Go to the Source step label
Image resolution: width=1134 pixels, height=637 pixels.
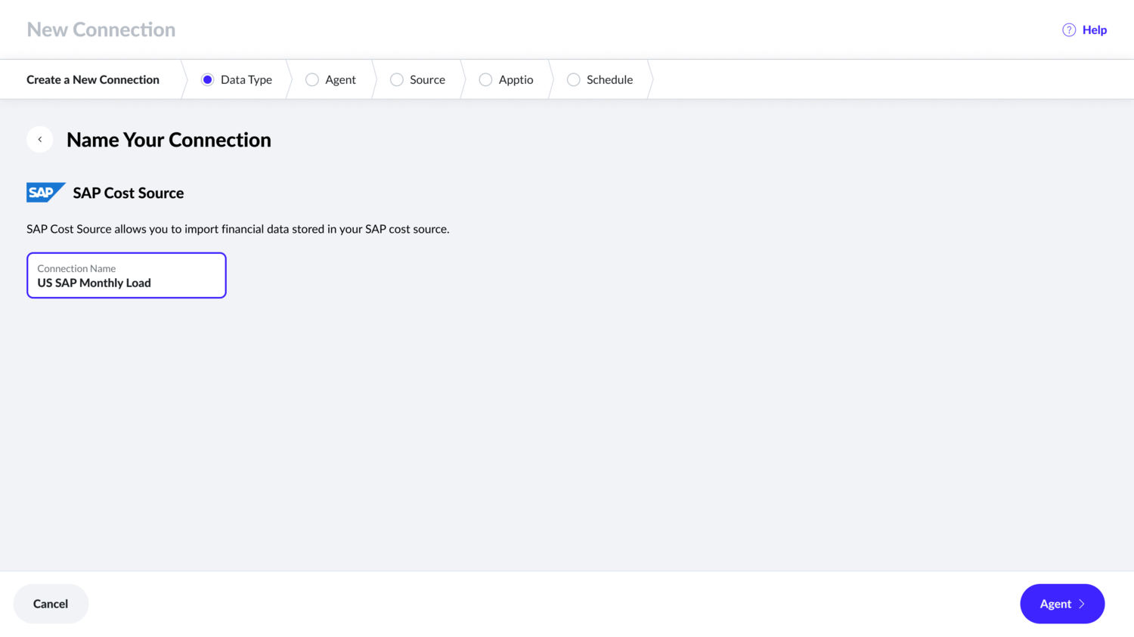click(x=427, y=80)
